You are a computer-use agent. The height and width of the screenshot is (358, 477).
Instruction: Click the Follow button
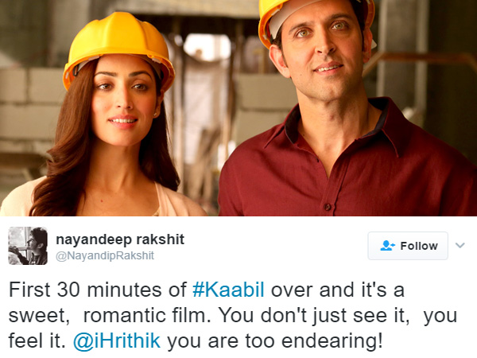[x=408, y=246]
